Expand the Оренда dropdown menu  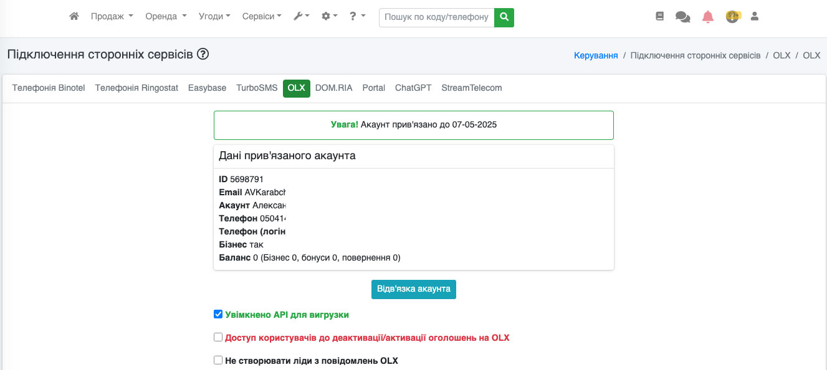point(166,17)
